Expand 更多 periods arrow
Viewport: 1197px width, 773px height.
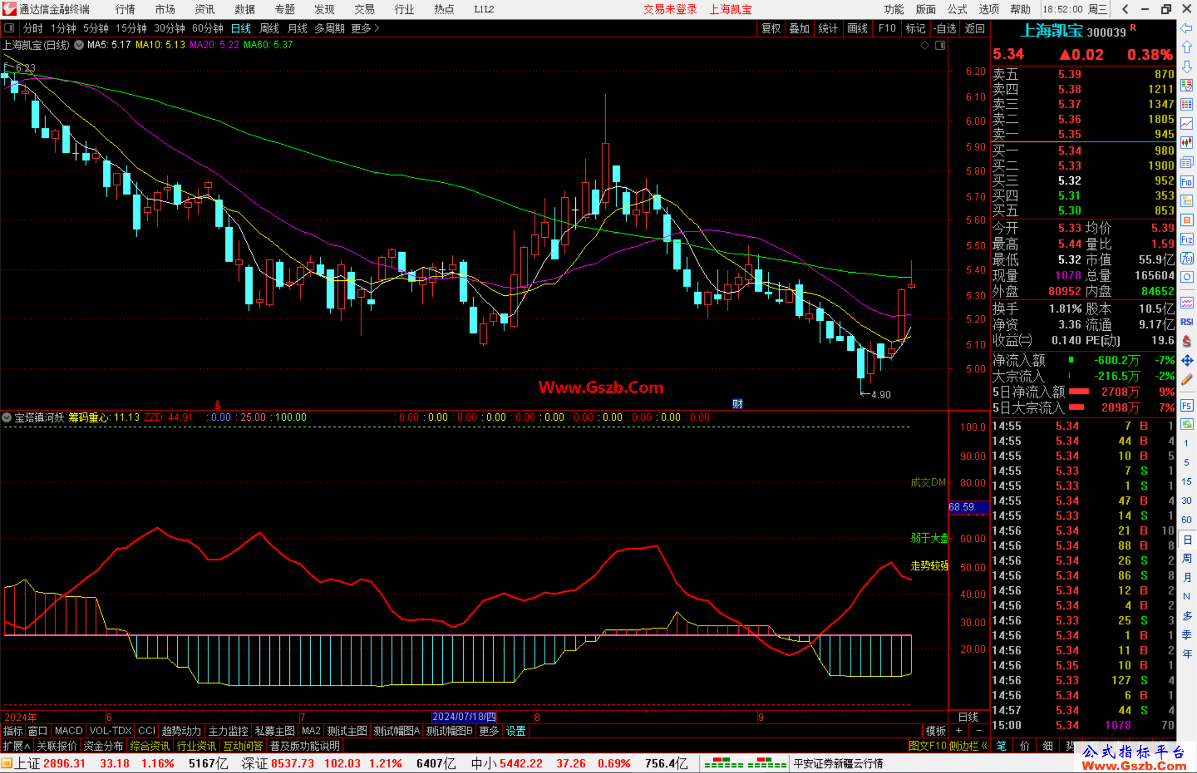point(365,28)
